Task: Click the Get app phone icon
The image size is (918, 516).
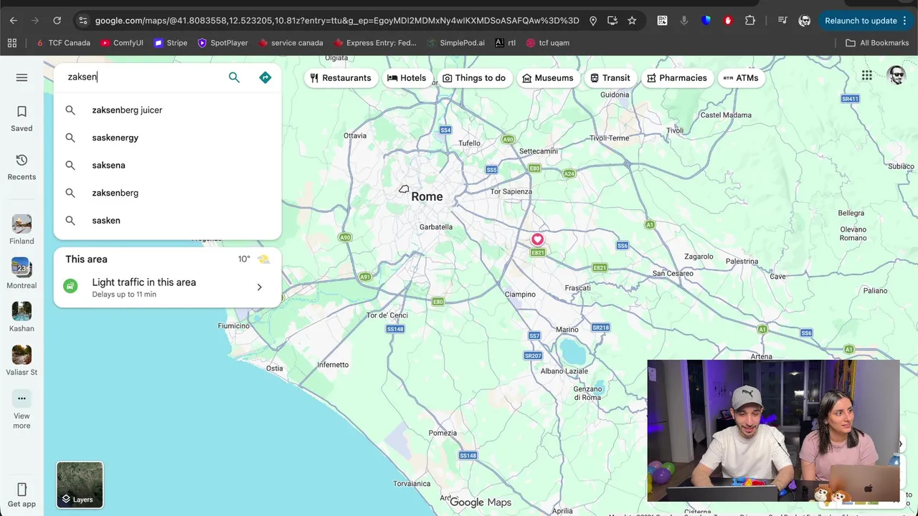Action: pyautogui.click(x=22, y=489)
